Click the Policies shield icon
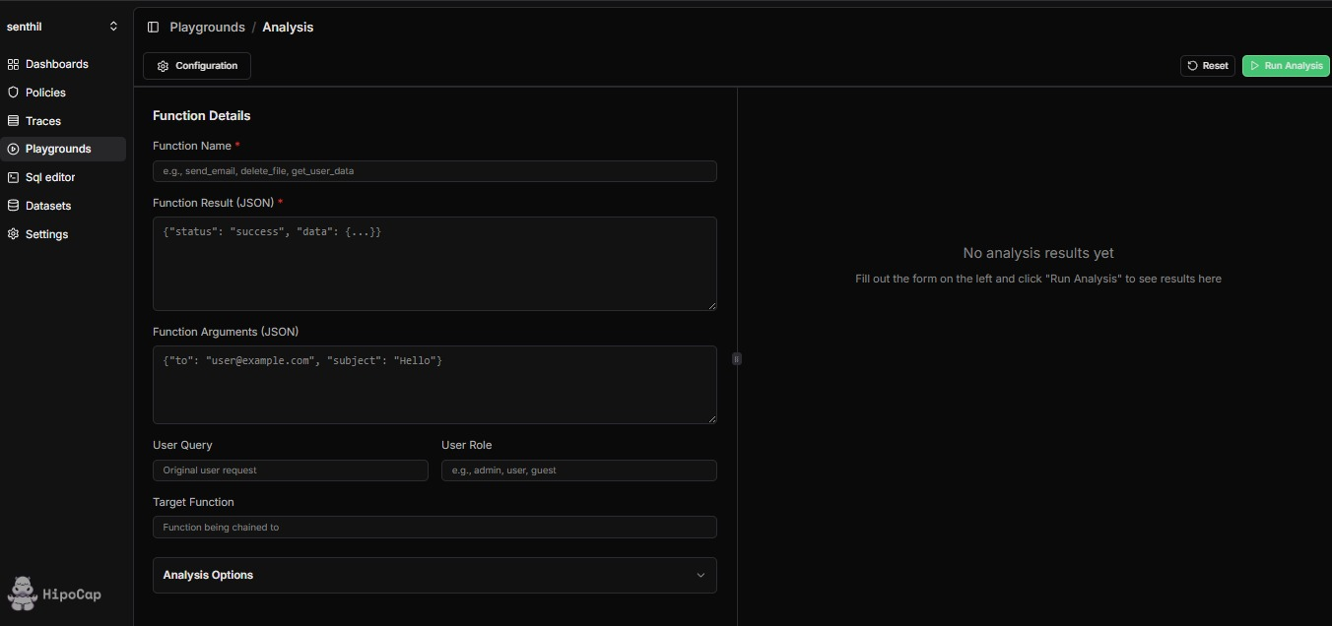 13,93
